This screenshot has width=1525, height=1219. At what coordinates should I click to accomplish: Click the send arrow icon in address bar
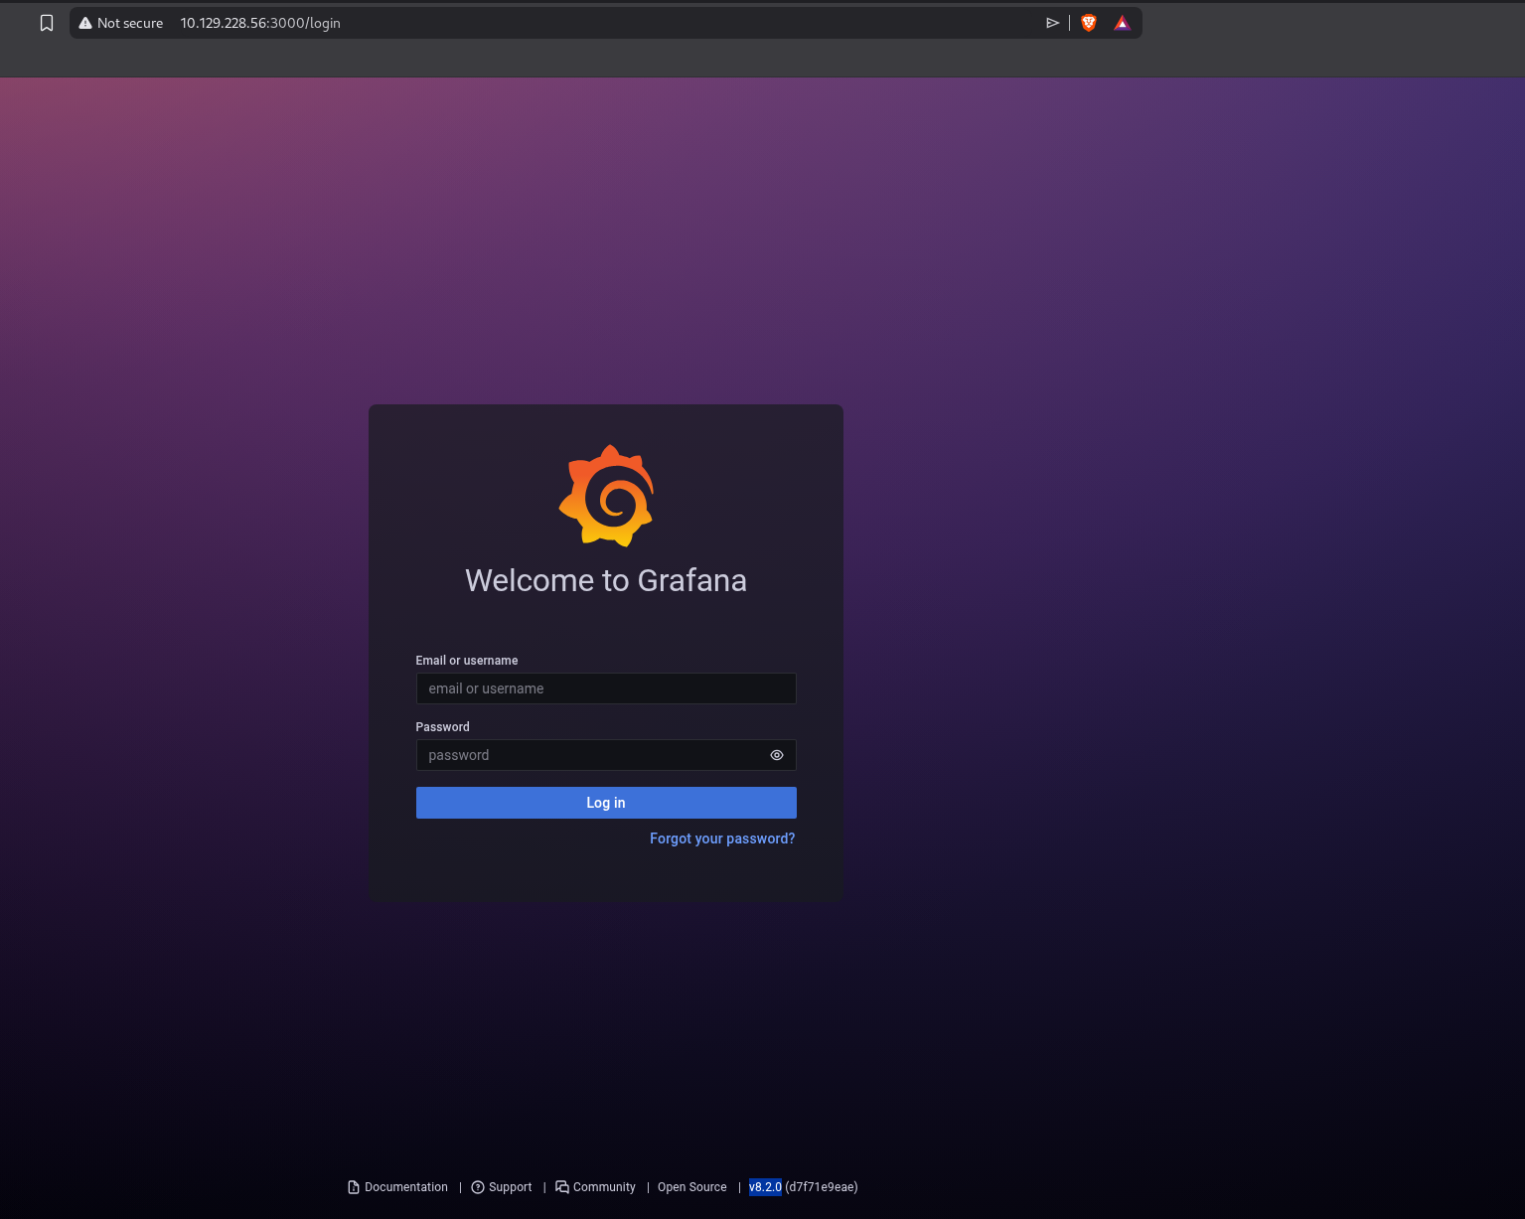(x=1053, y=23)
